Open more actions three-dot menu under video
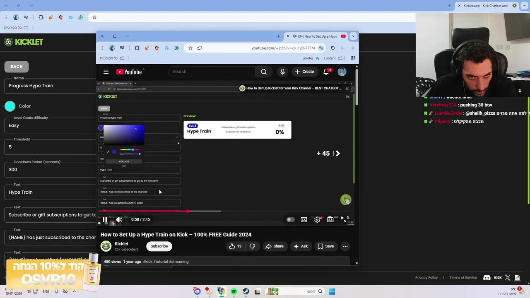This screenshot has width=530, height=298. point(345,246)
